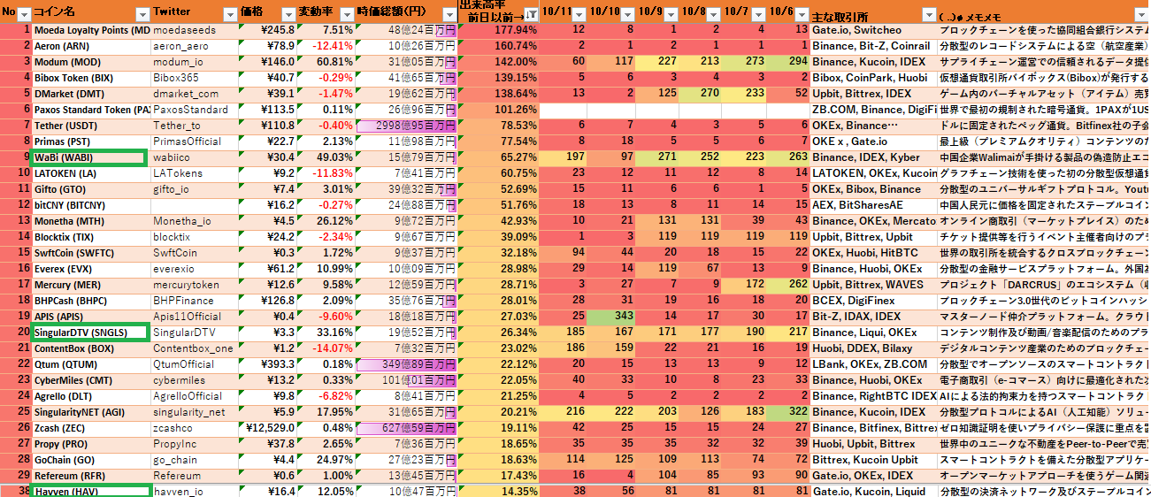This screenshot has width=1151, height=497.
Task: Select the cell Propy (PRO)
Action: [91, 444]
